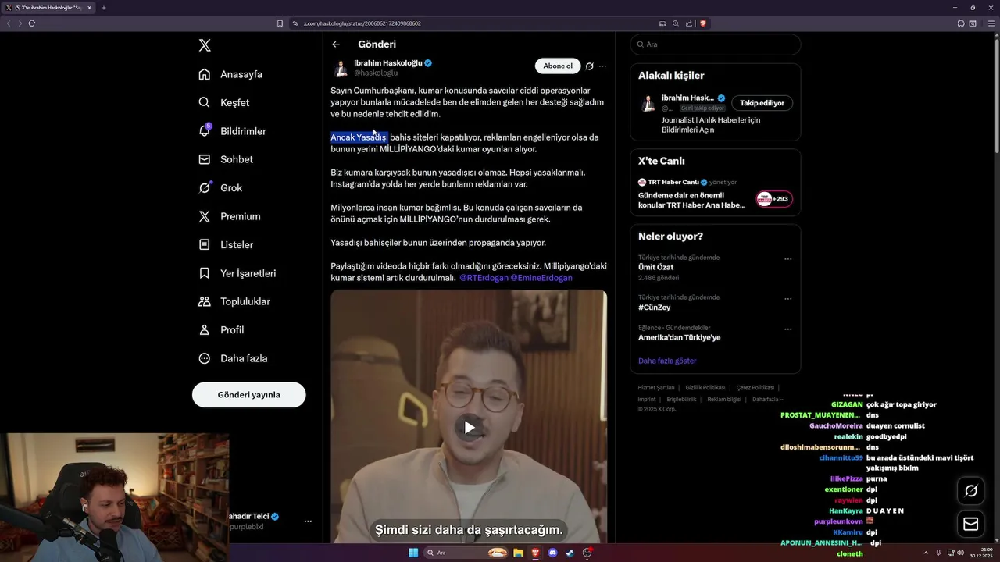Click the @RTErdogan mention

point(484,278)
